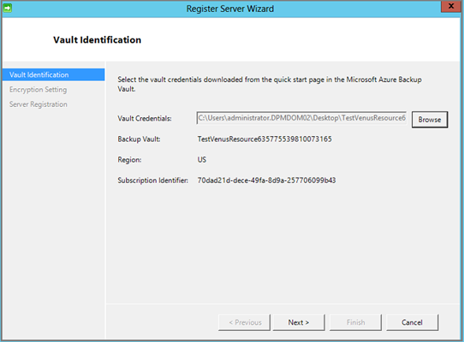Click the Next button
Screen dimensions: 464x342
tap(299, 322)
